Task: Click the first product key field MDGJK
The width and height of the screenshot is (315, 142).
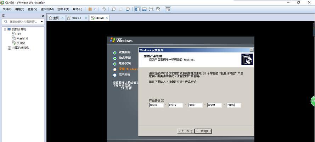Action: pos(156,105)
